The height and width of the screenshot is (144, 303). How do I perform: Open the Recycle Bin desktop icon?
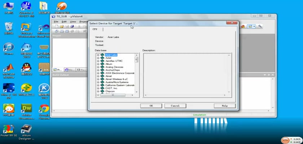tap(9, 28)
